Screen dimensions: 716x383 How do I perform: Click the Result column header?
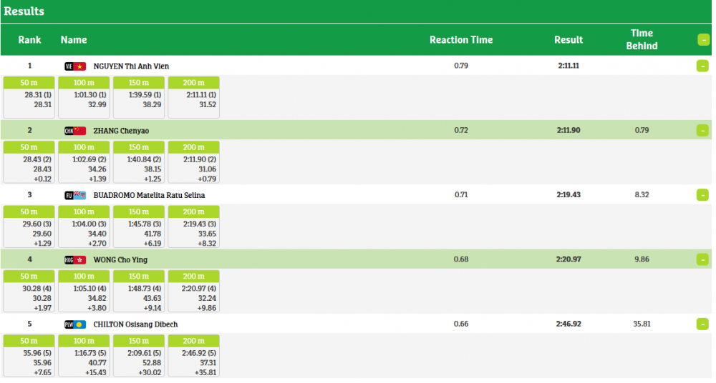pyautogui.click(x=569, y=40)
